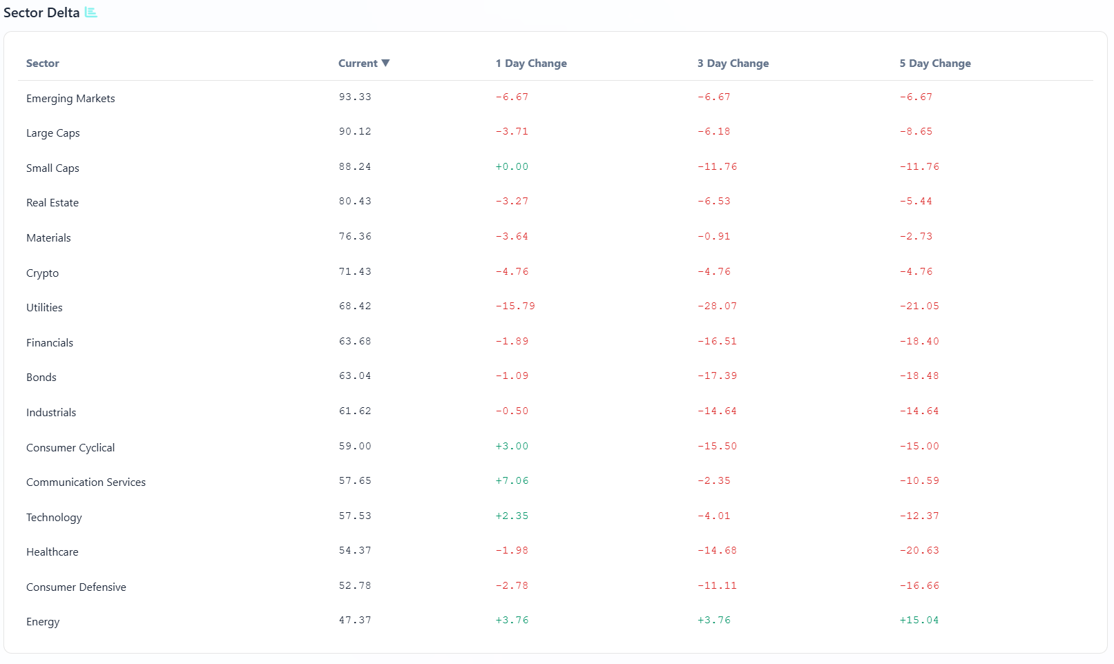Sort by the Sector column header
This screenshot has height=664, width=1114.
click(43, 64)
